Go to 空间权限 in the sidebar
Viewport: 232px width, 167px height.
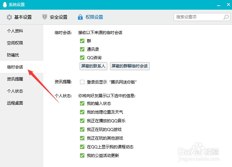tap(22, 43)
